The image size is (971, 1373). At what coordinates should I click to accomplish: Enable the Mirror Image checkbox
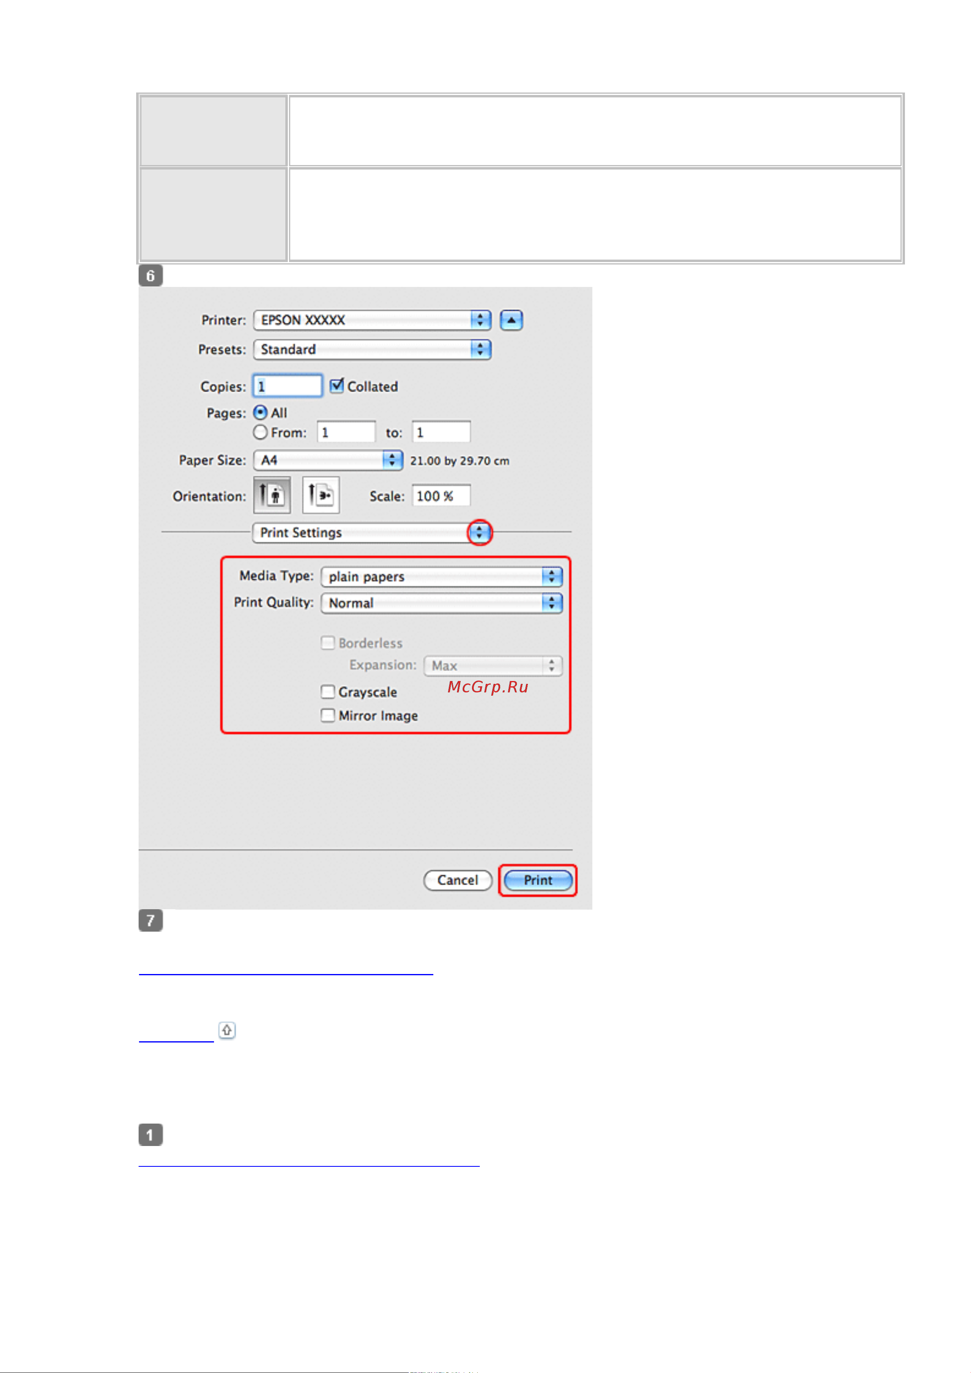328,716
